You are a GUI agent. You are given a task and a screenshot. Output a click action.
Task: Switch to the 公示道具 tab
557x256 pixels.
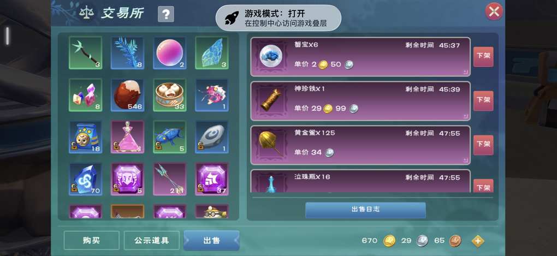click(152, 240)
